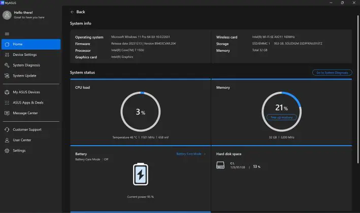Viewport: 360px width, 213px height.
Task: Open Device Settings page
Action: 31,55
